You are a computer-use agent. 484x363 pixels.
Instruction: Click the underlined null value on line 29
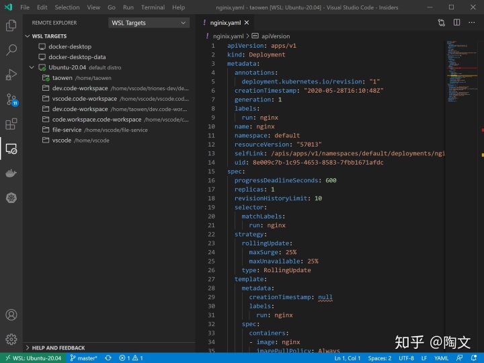(x=325, y=297)
